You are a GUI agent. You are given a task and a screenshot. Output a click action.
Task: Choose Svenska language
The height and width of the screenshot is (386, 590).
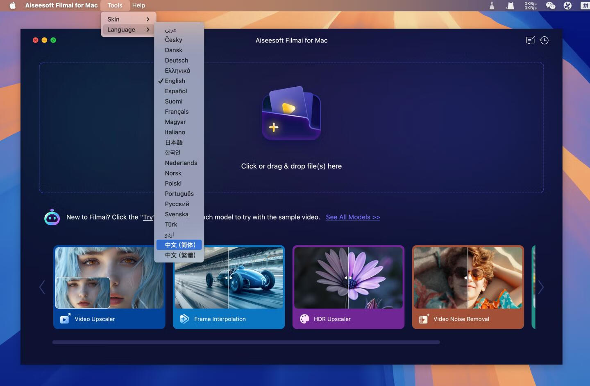[179, 214]
